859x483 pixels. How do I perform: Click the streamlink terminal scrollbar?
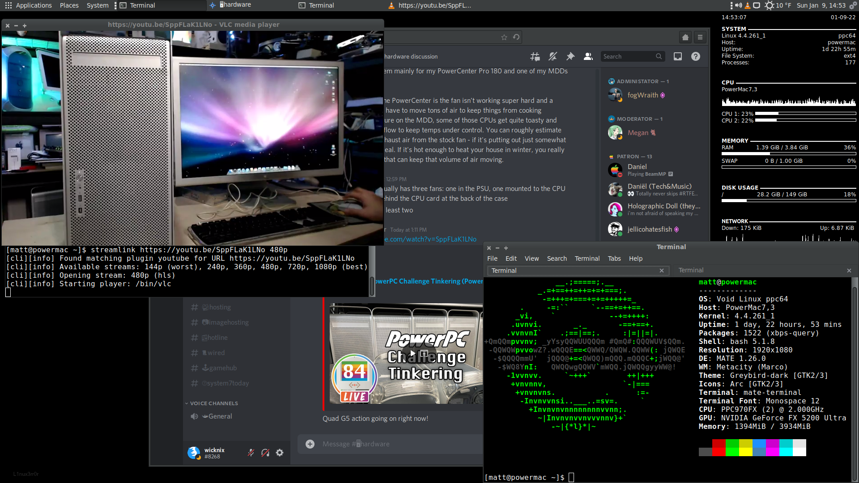coord(372,286)
